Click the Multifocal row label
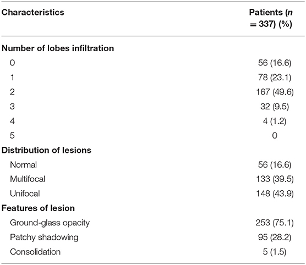The width and height of the screenshot is (306, 265). click(x=28, y=179)
